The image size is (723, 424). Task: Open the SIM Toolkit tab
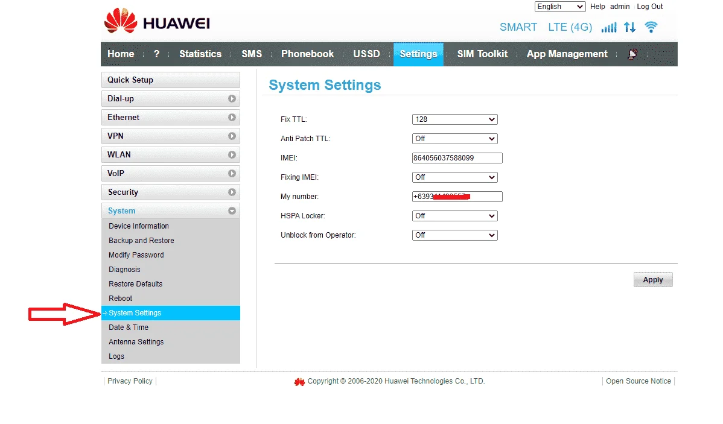[482, 54]
